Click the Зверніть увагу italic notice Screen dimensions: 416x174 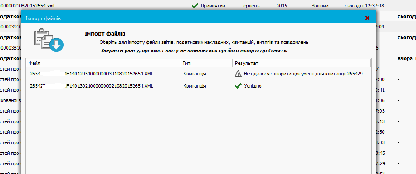pyautogui.click(x=194, y=50)
